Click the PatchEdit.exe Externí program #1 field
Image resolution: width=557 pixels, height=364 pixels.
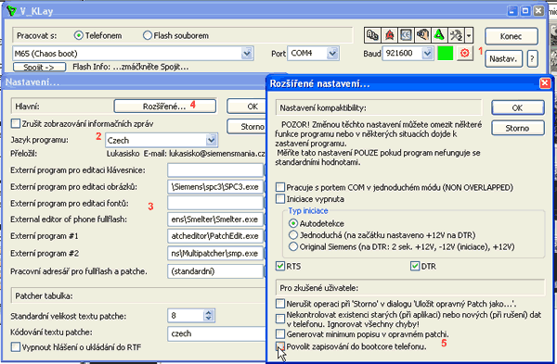tap(215, 236)
